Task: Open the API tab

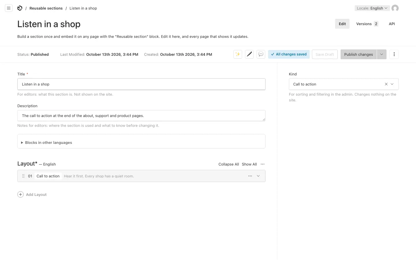Action: (x=392, y=24)
